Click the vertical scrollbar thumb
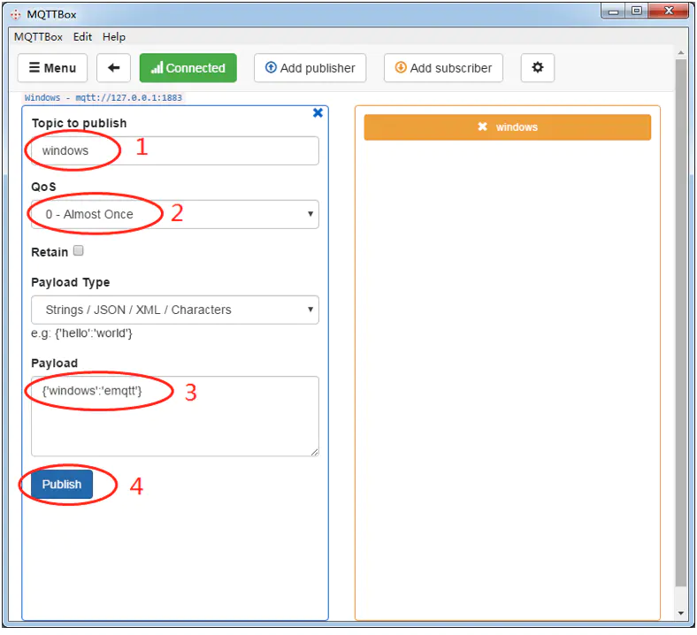 point(680,322)
